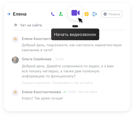Add a participant with the green person-plus icon
Screen dimensions: 134x116
point(61,14)
